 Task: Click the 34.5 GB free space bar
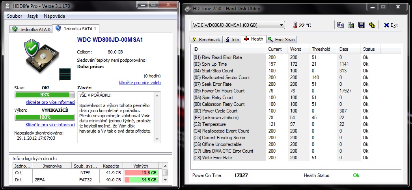tap(141, 180)
